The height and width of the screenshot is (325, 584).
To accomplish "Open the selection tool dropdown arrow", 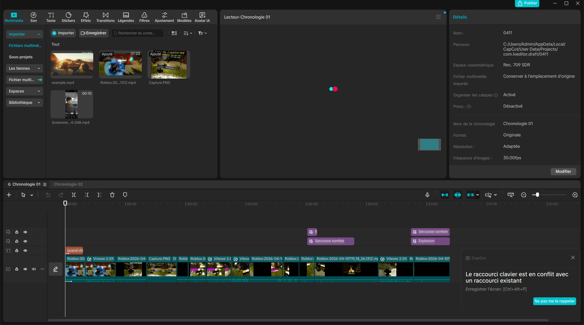I will [x=32, y=195].
